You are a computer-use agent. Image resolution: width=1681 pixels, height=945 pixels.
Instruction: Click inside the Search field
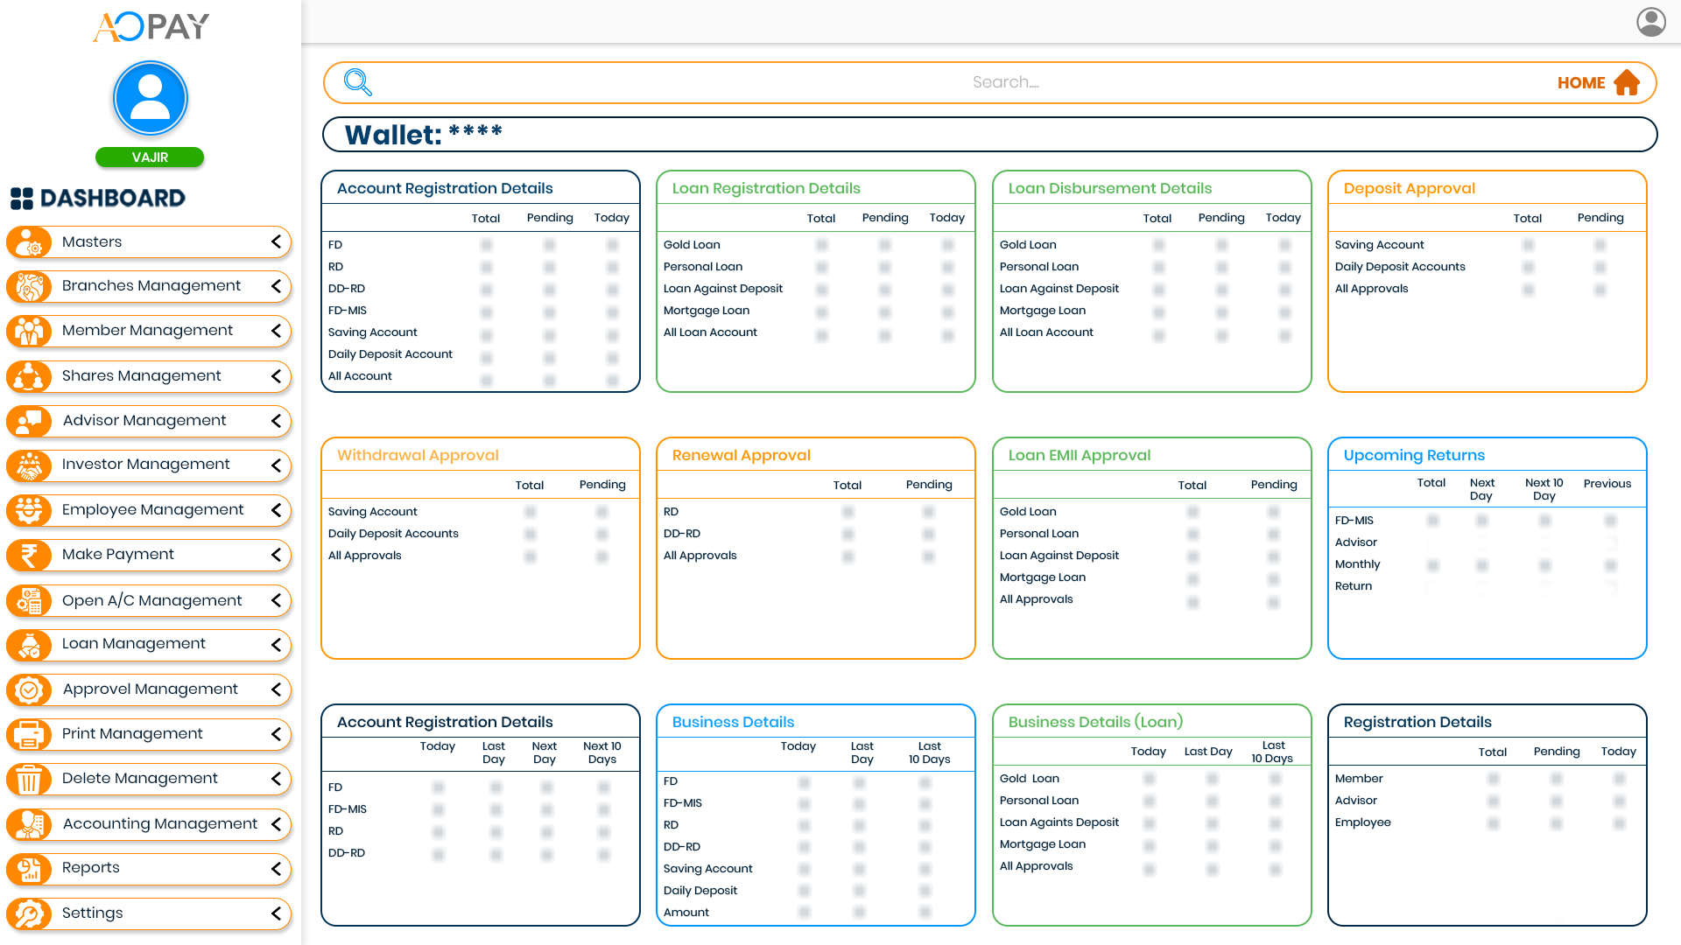coord(1003,81)
